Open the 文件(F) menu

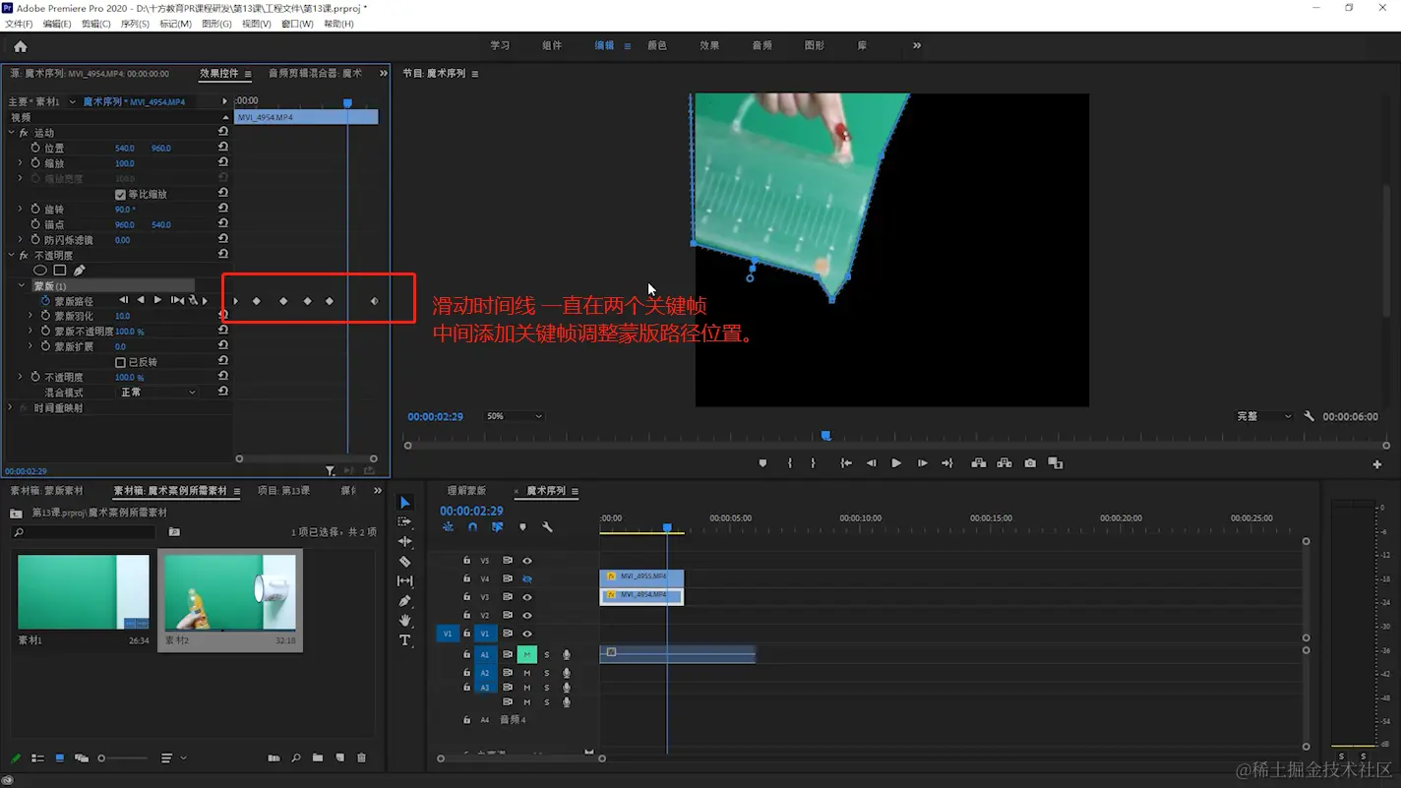coord(19,24)
